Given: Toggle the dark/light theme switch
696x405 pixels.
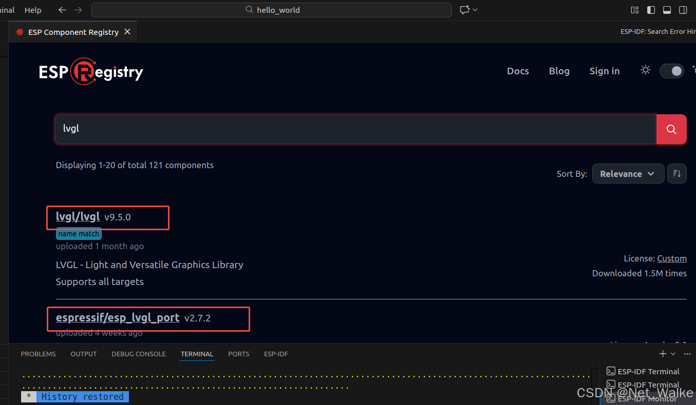Looking at the screenshot, I should click(672, 71).
